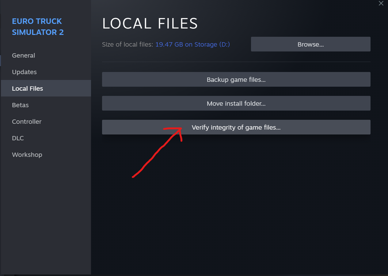This screenshot has height=276, width=388.
Task: Click Verify integrity of game files...
Action: point(236,127)
